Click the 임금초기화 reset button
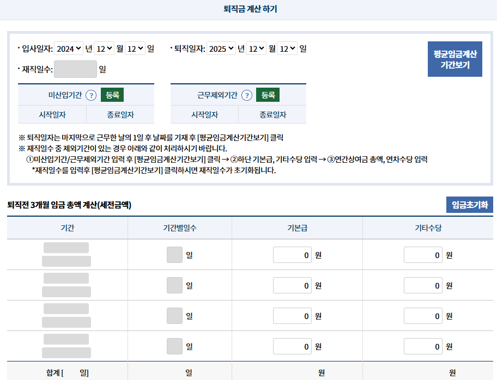The image size is (497, 380). 469,205
